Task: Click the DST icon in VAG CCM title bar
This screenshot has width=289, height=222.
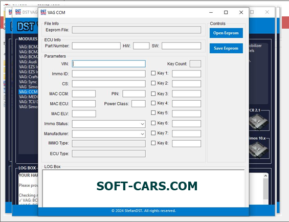Action: tap(43, 12)
